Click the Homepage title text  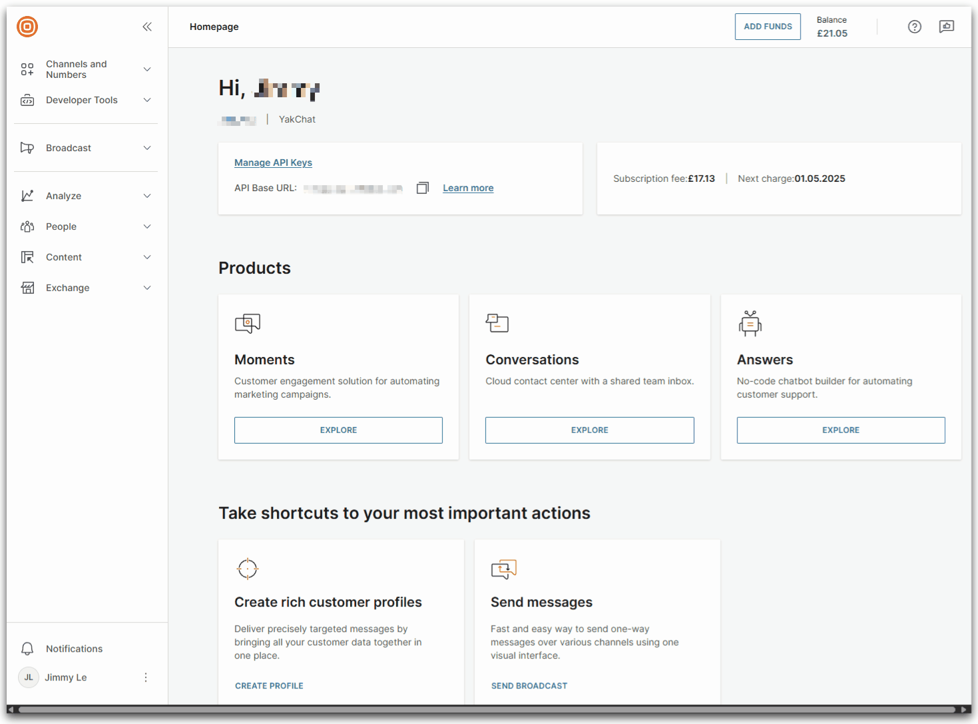(x=214, y=27)
